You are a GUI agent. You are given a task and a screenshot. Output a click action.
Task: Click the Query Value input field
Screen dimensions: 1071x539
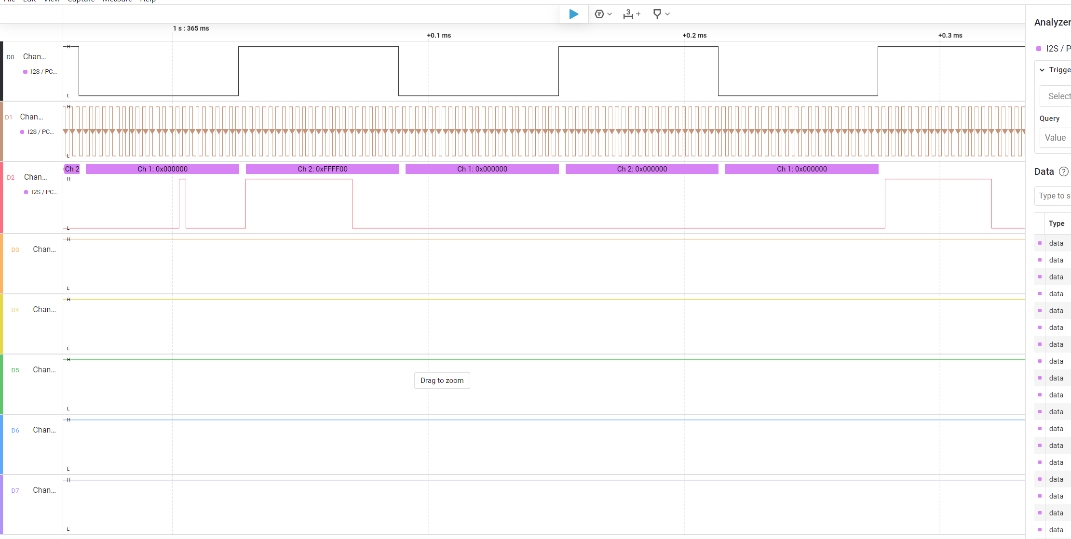[x=1056, y=138]
